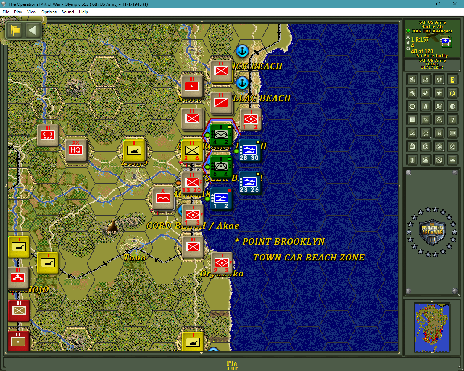Click the HQ button in the control panel
The image size is (464, 371).
tap(452, 133)
